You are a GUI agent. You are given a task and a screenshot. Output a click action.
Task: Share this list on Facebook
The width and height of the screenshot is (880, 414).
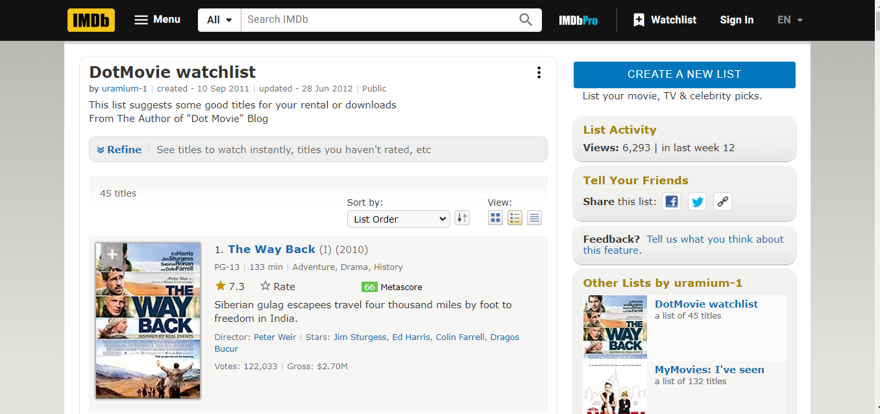[672, 202]
